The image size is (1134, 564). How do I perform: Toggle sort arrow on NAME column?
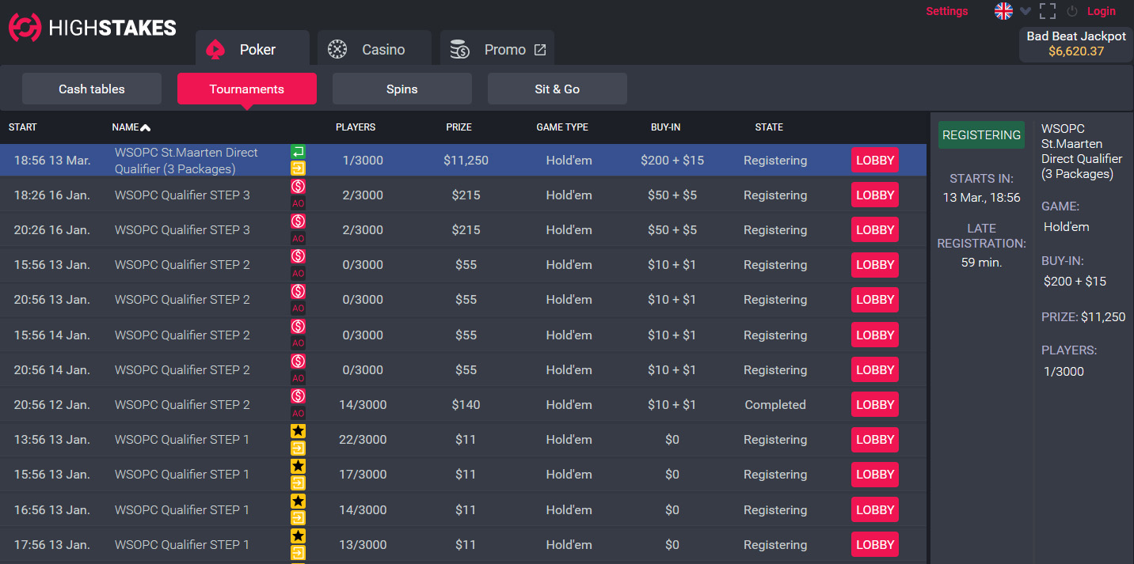click(x=145, y=127)
